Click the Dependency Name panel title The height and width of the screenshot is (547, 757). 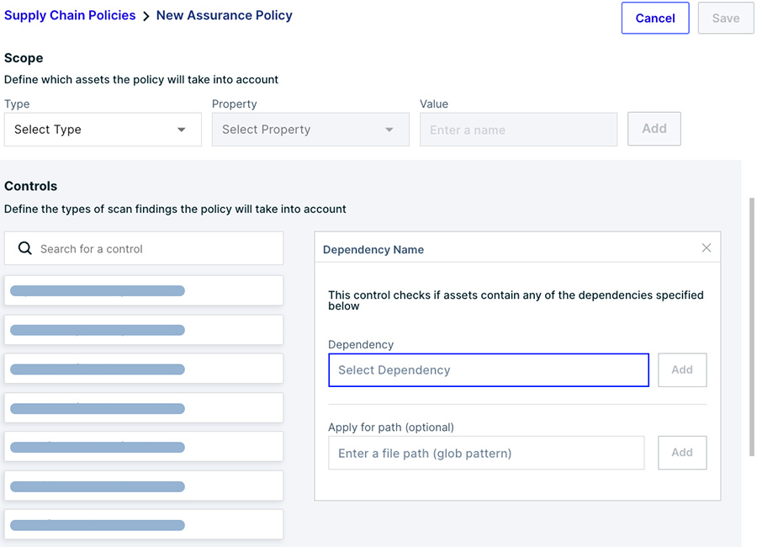point(373,249)
